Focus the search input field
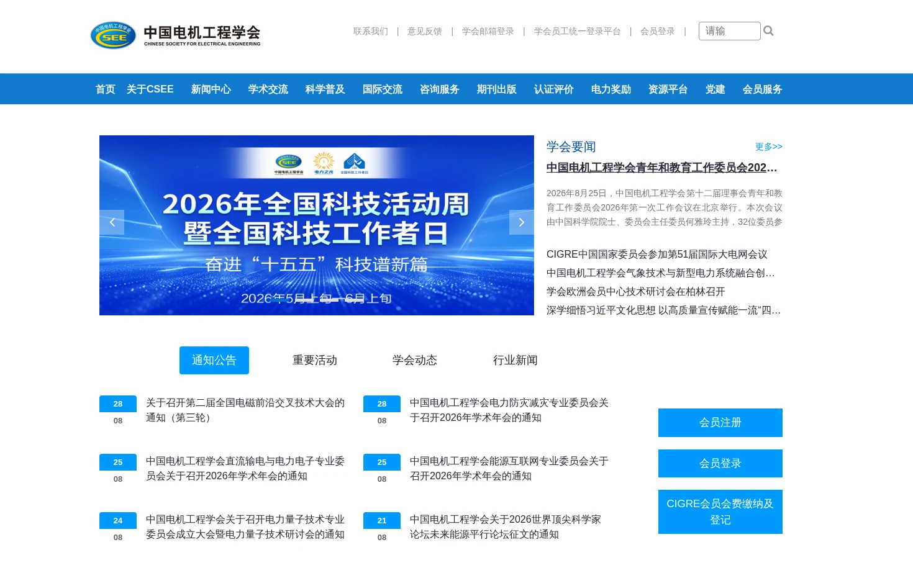 [x=729, y=31]
